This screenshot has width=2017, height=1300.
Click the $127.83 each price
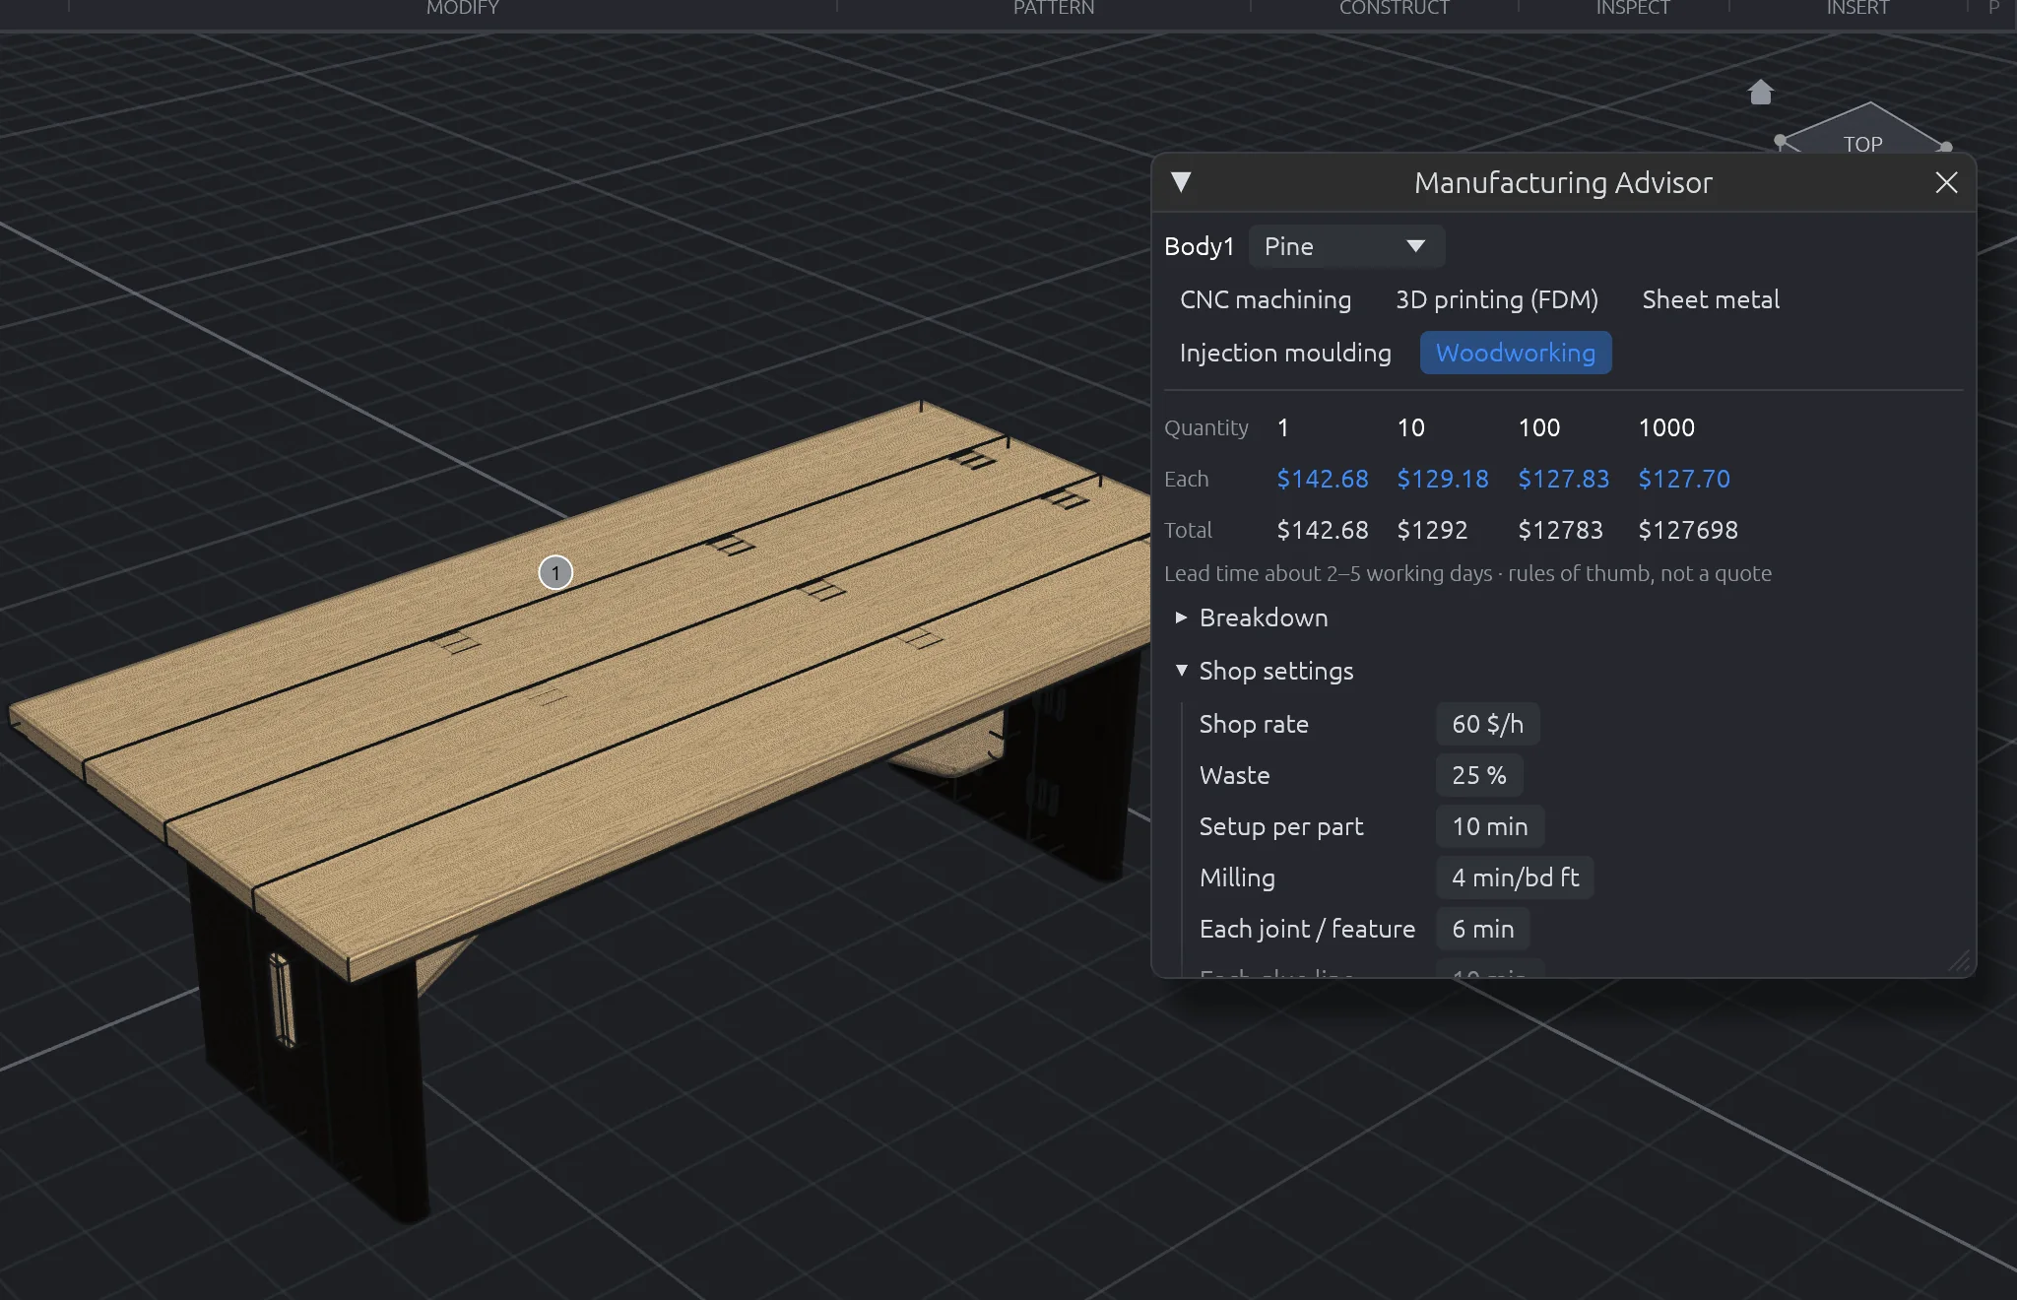(1563, 479)
